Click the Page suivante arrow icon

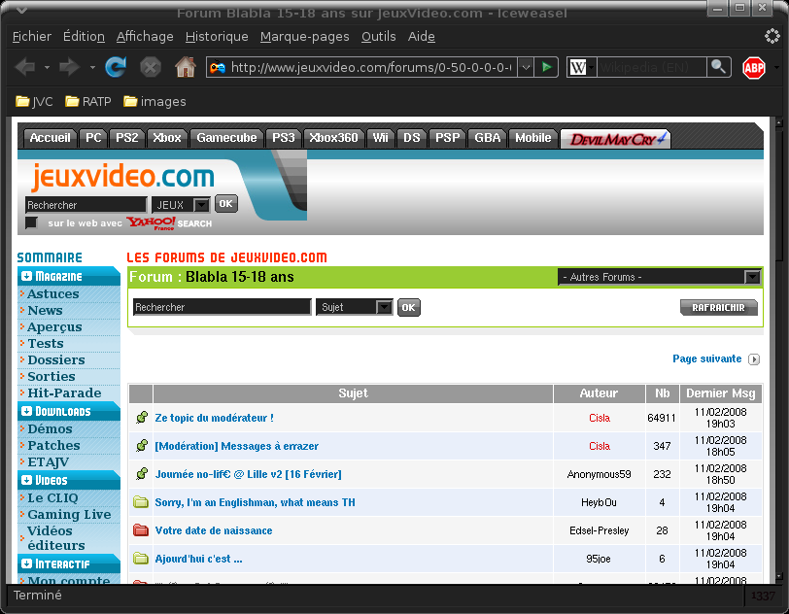coord(754,359)
